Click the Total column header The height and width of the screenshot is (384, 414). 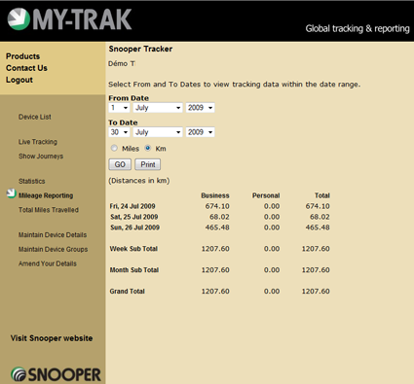point(322,195)
